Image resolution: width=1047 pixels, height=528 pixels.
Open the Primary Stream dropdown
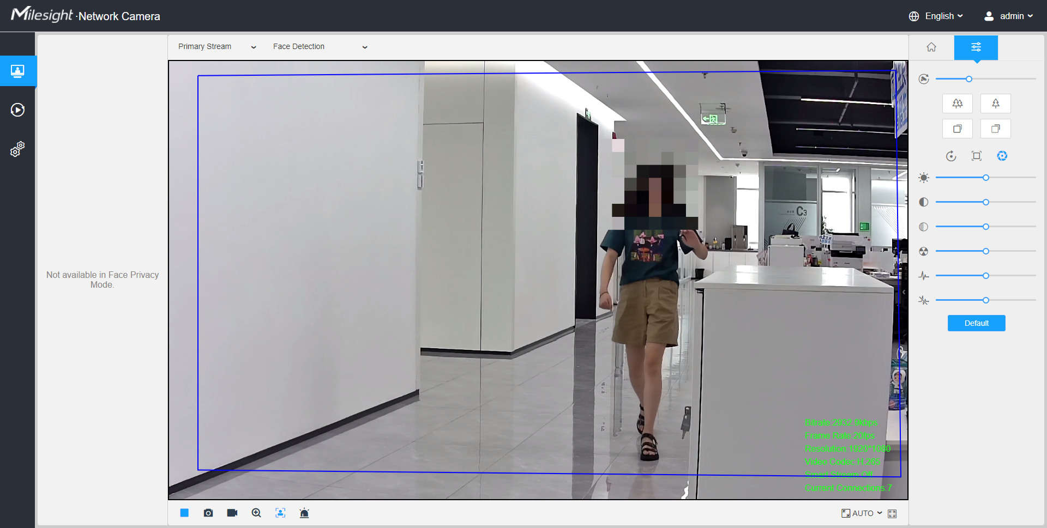click(216, 47)
